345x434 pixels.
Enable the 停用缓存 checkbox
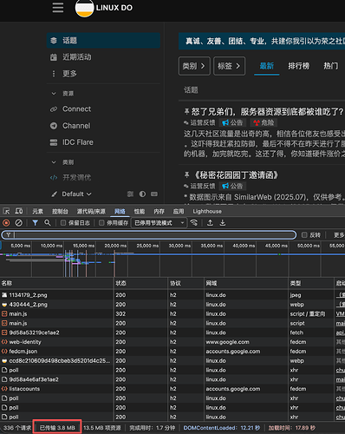[x=101, y=223]
